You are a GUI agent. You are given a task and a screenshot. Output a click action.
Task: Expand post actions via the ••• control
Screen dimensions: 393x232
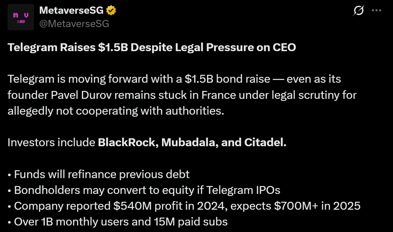coord(377,11)
